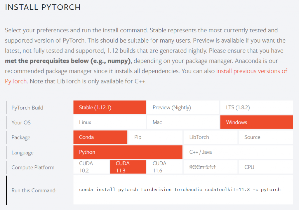Choose the LibTorch package
The width and height of the screenshot is (299, 210).
click(x=210, y=137)
